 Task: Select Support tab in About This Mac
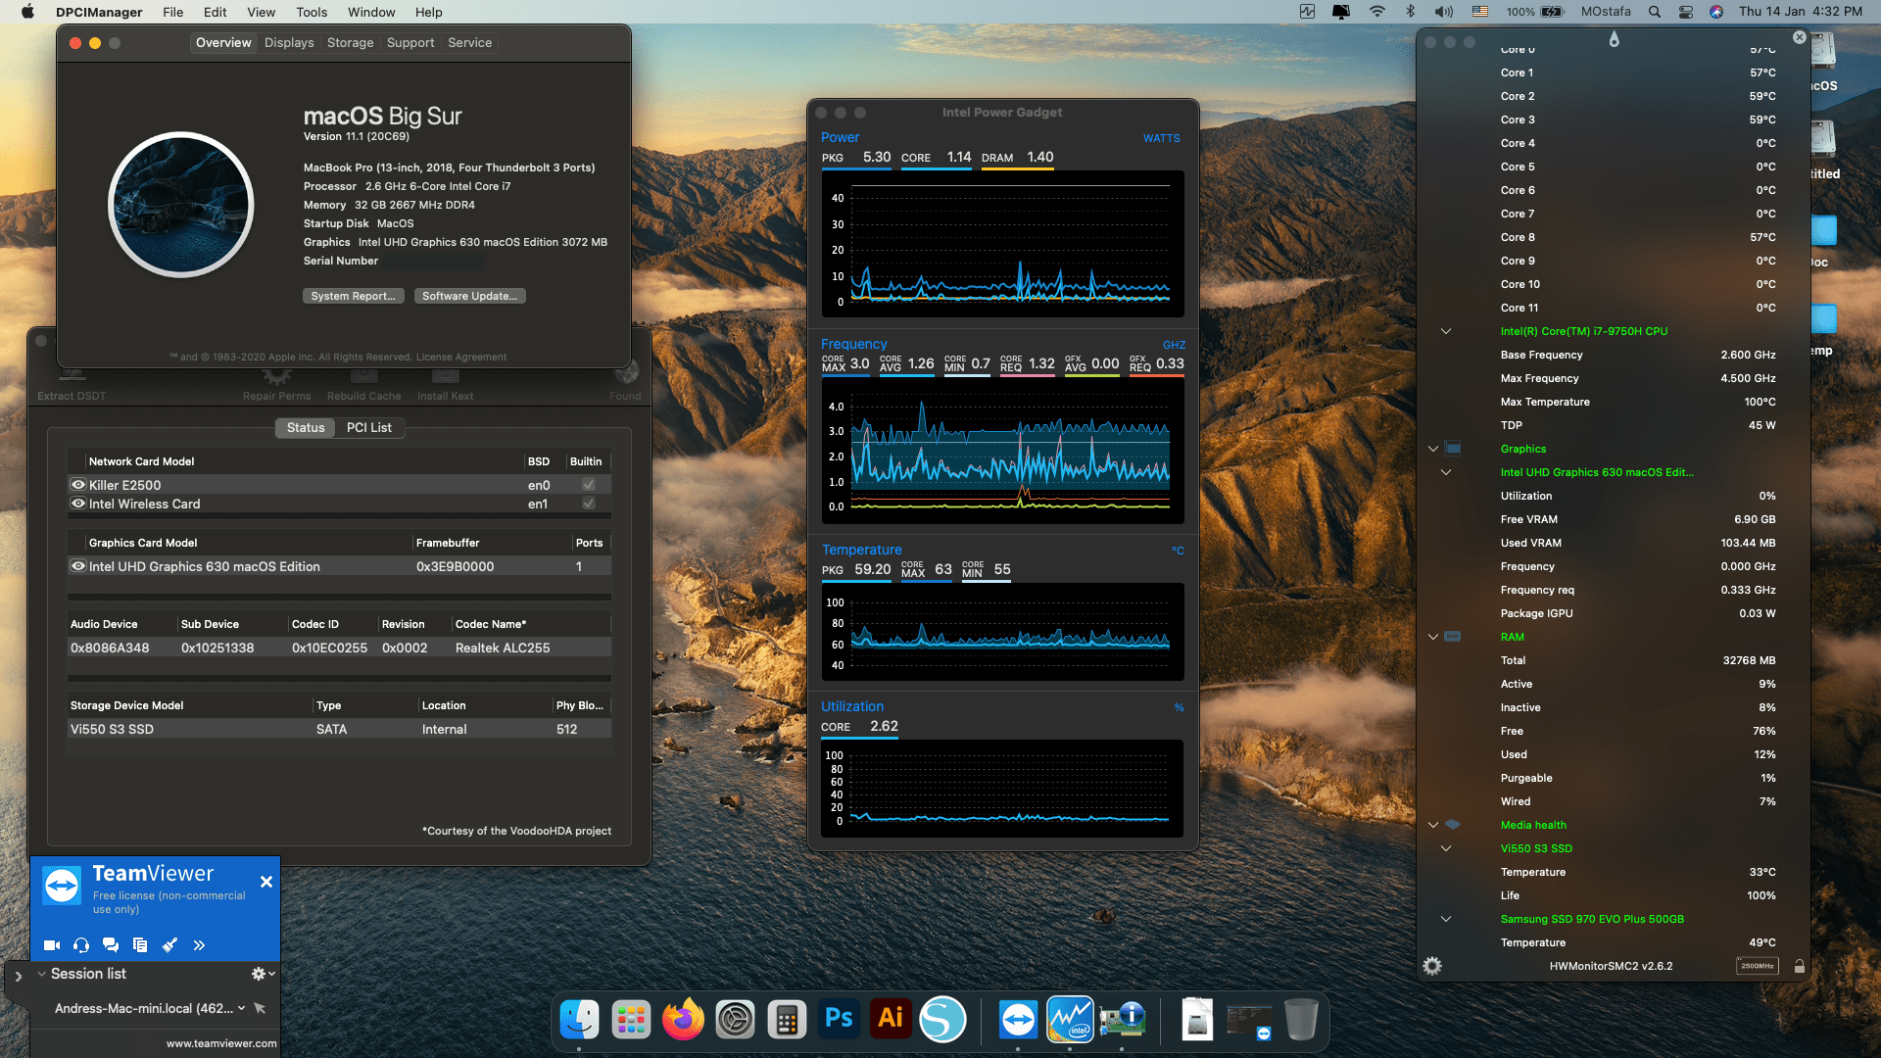[x=410, y=43]
